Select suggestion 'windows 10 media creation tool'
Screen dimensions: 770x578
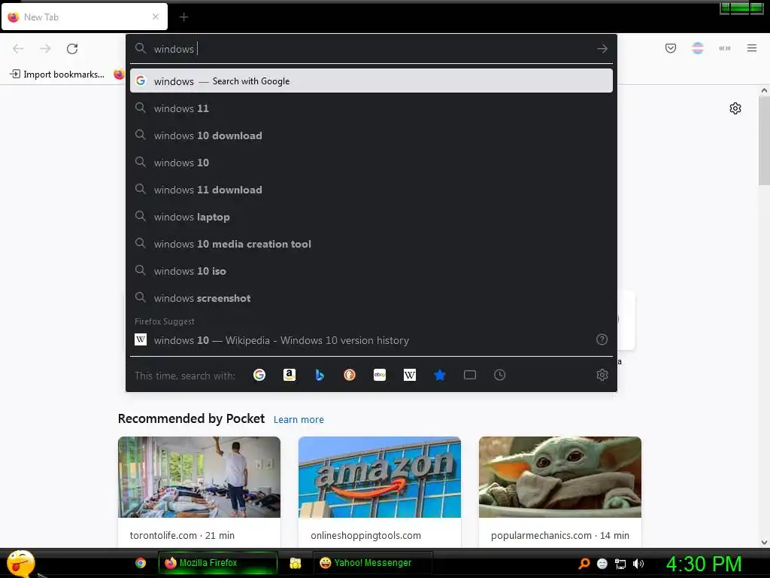(371, 244)
